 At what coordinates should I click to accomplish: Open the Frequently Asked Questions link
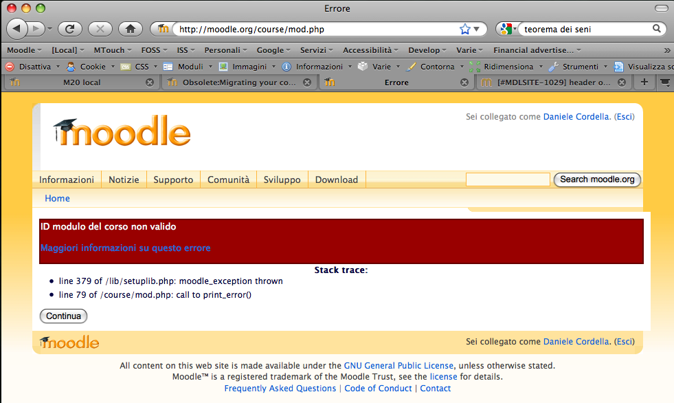(x=280, y=389)
